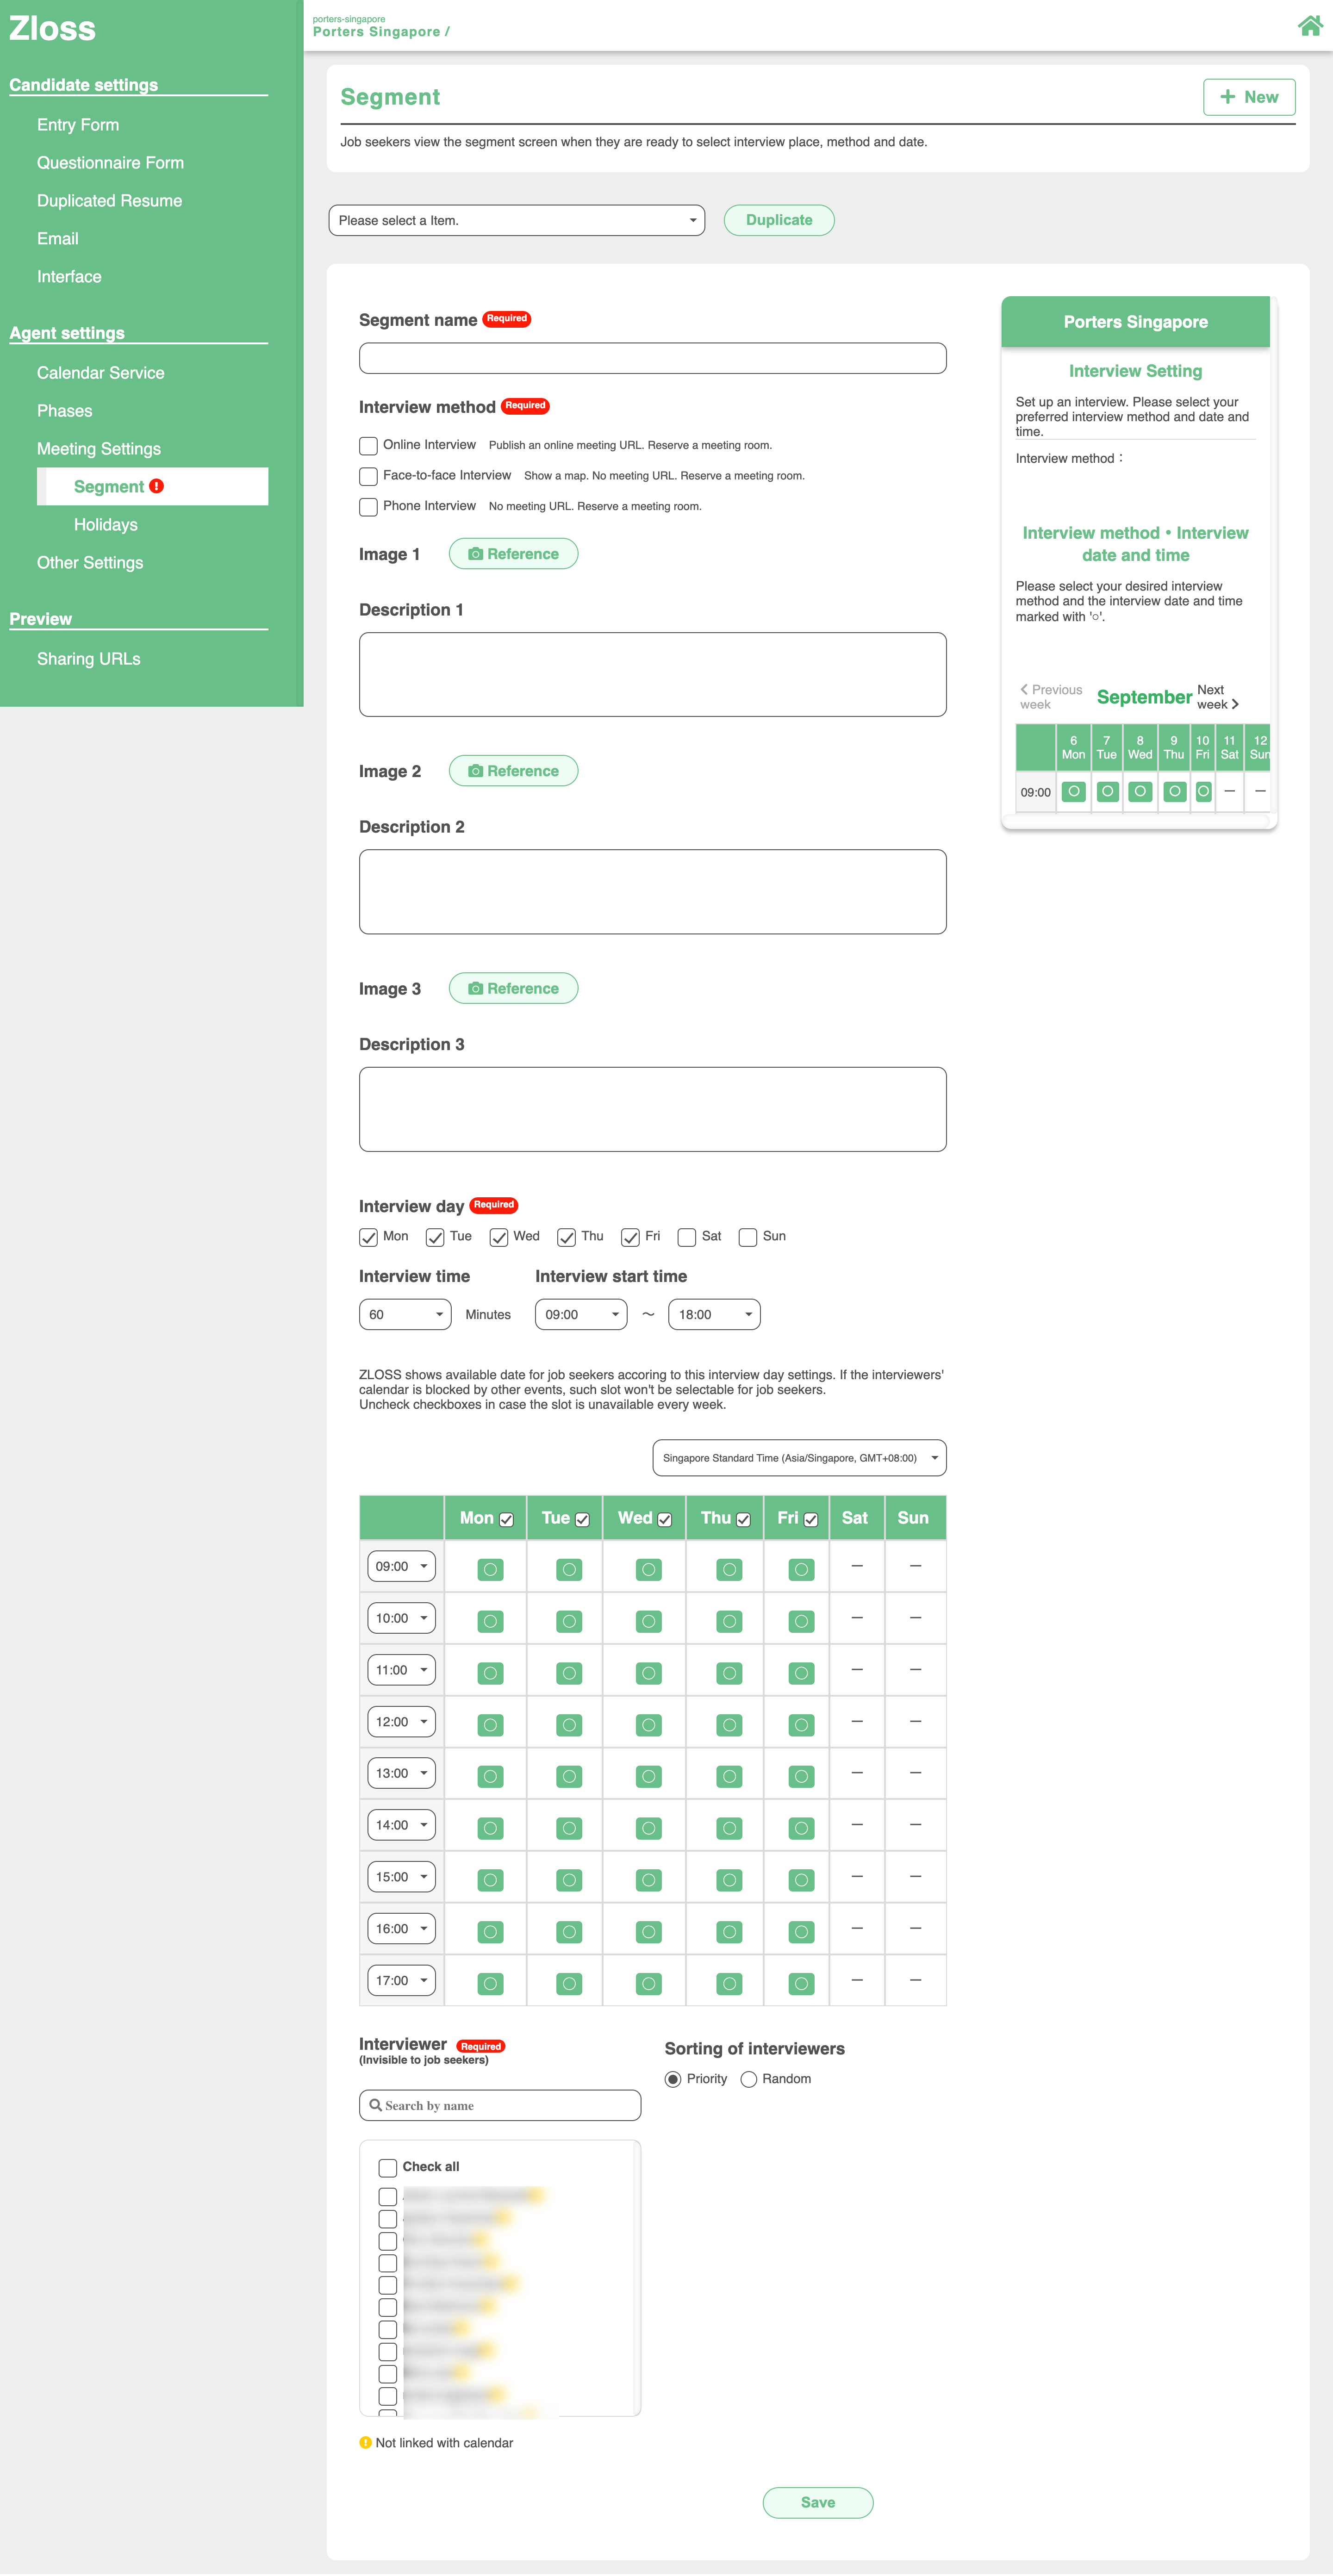Uncheck Wed column header checkbox in schedule table
The image size is (1333, 2576).
click(x=665, y=1519)
